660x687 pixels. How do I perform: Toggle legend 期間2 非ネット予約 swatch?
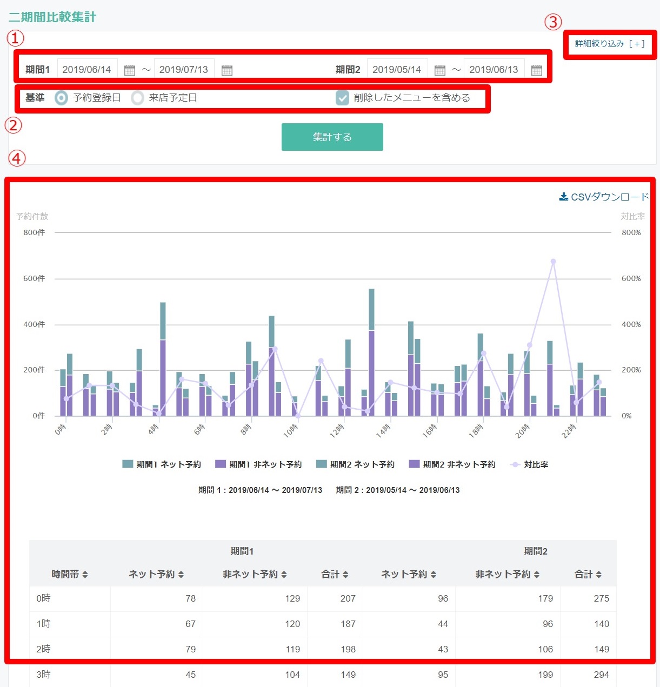click(414, 464)
